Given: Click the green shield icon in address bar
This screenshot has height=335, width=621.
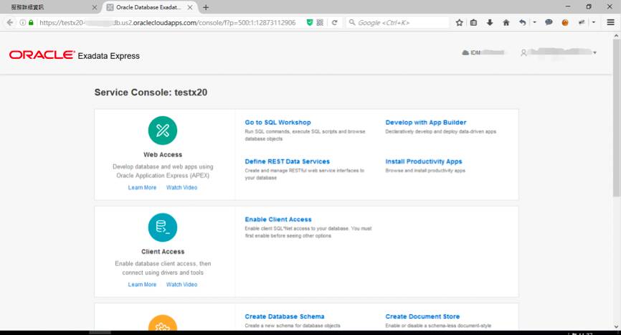Looking at the screenshot, I should tap(310, 22).
